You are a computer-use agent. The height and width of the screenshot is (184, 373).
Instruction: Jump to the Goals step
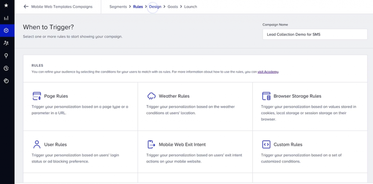click(x=173, y=7)
